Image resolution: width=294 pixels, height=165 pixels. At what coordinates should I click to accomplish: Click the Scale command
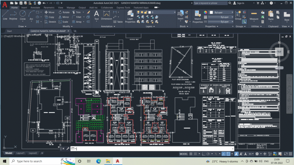63,22
